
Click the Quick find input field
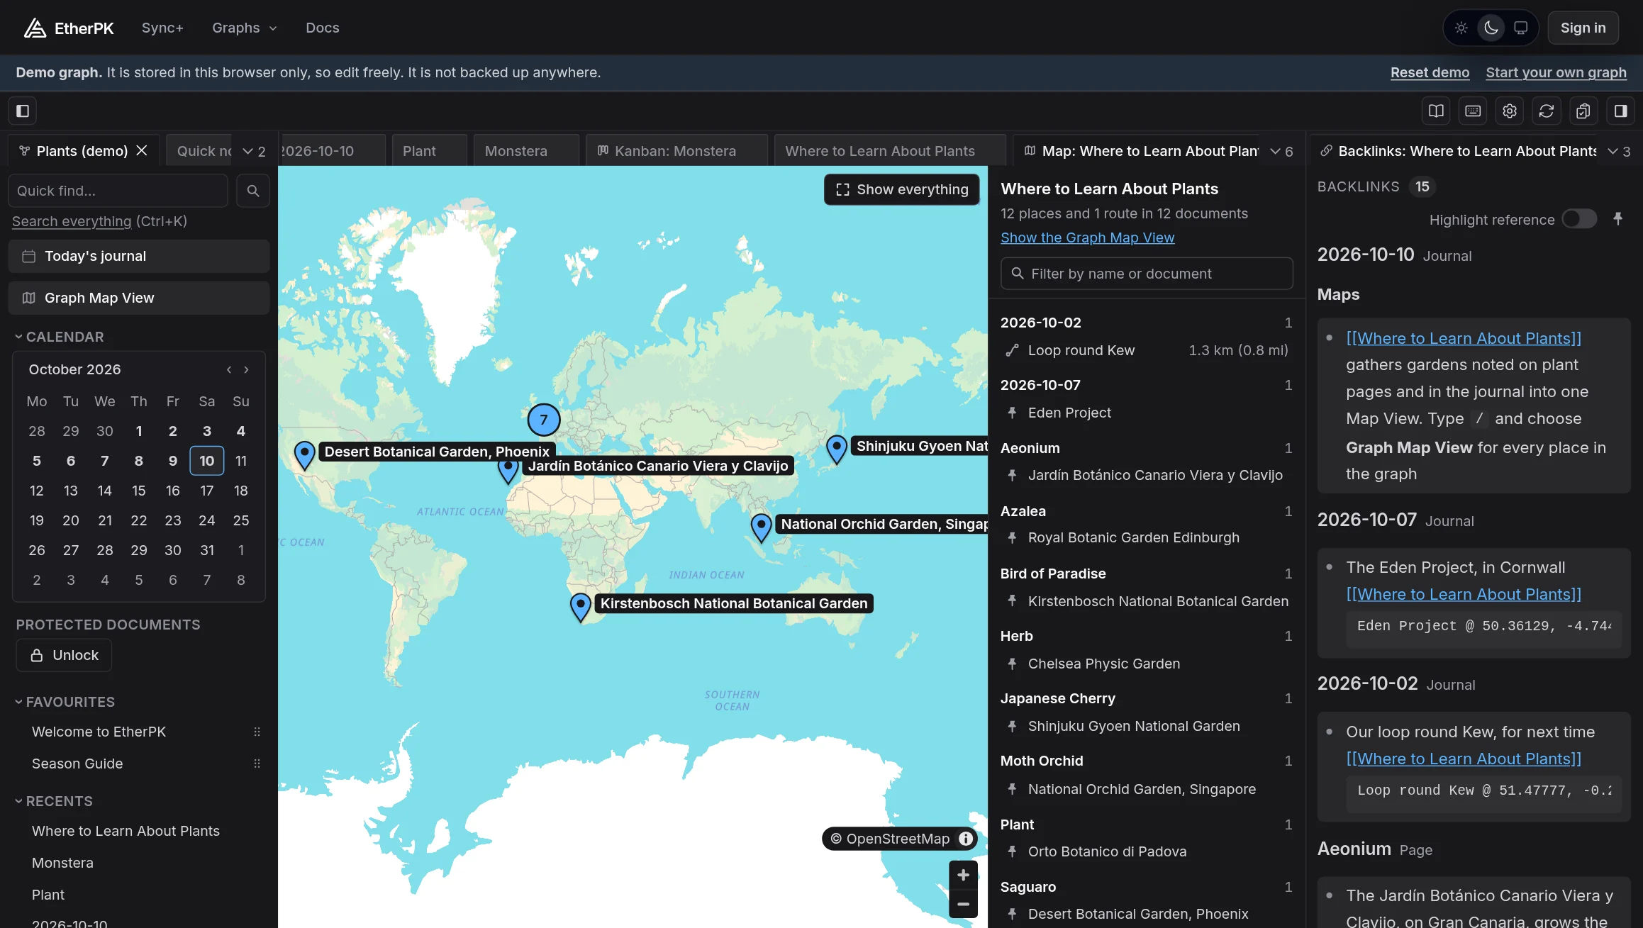(x=118, y=191)
